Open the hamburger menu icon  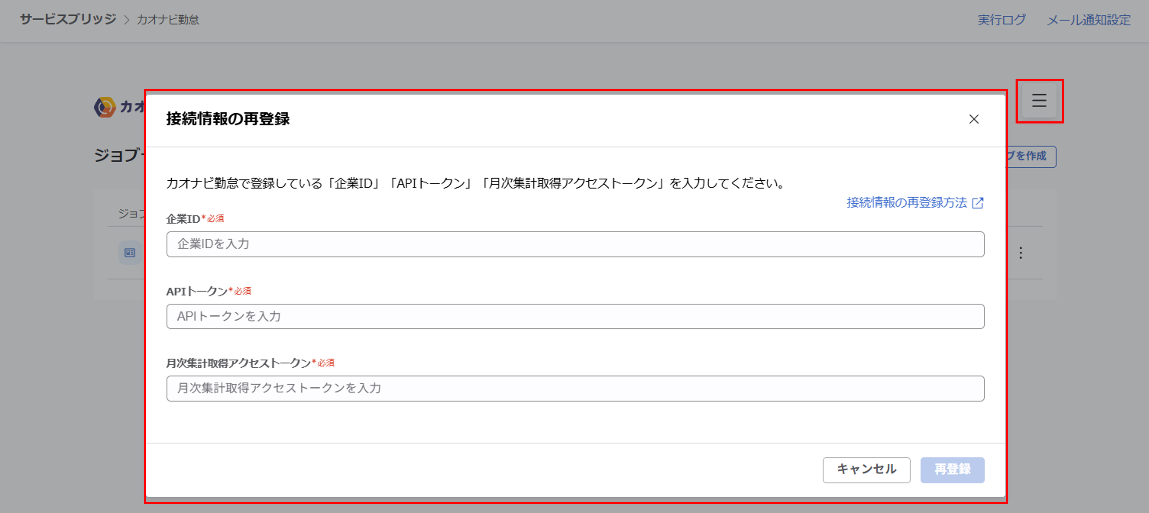click(1039, 101)
